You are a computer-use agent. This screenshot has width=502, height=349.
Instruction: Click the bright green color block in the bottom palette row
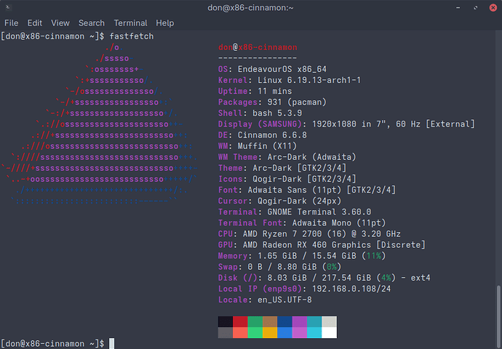tap(255, 333)
